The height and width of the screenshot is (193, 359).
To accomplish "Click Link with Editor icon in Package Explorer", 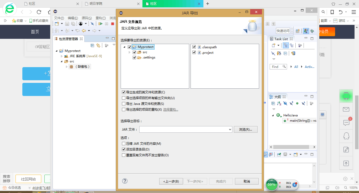I will click(98, 45).
